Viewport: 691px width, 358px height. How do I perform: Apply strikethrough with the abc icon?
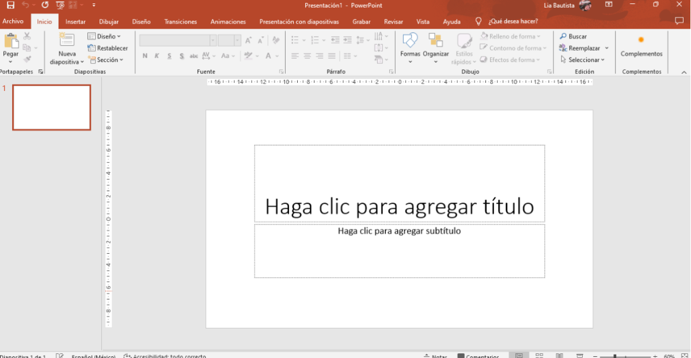(x=193, y=56)
